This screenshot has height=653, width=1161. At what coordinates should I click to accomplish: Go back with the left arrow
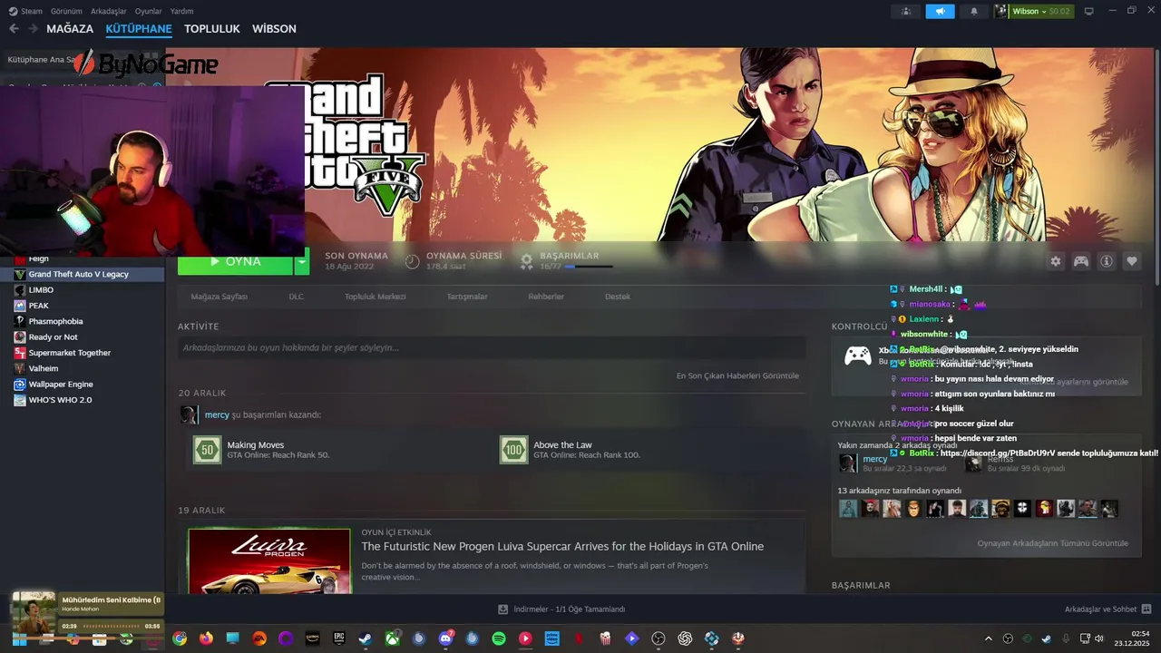tap(14, 29)
